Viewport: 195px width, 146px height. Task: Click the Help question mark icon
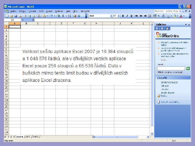pos(79,16)
